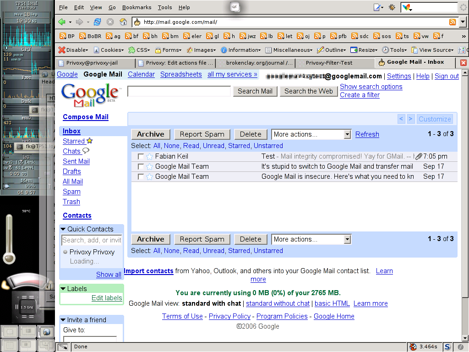Screen dimensions: 469x352
Task: Collapse the Quick Contacts section
Action: (x=63, y=229)
